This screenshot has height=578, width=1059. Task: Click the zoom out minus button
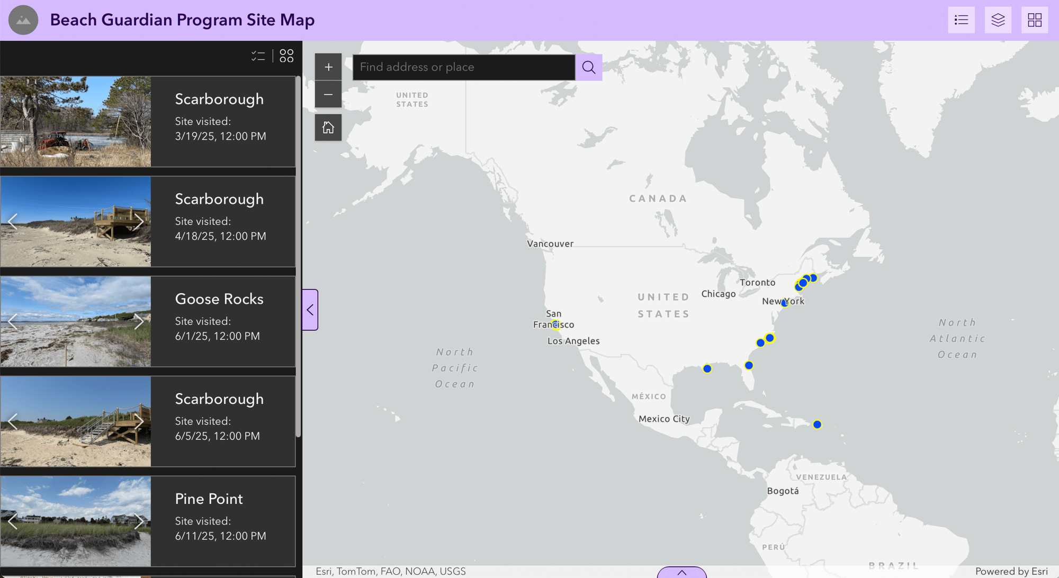click(328, 95)
